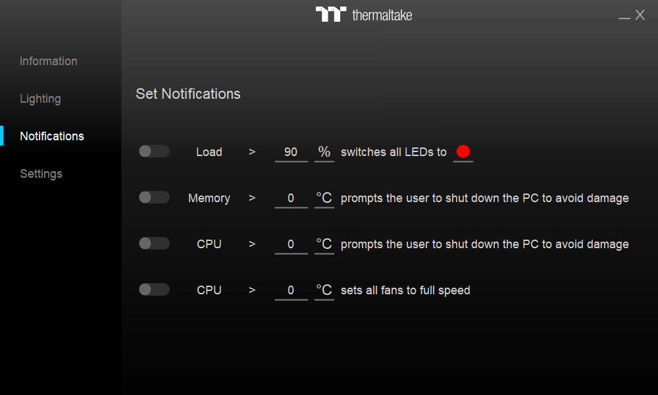Turn on the Memory temperature alert toggle
Image resolution: width=658 pixels, height=395 pixels.
point(154,197)
